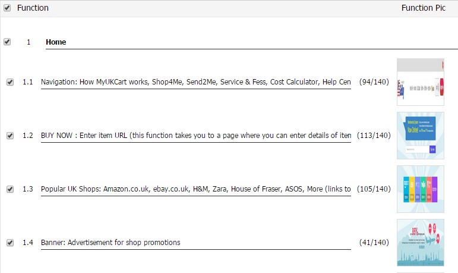Open the BUY NOW function picture thumbnail

421,136
